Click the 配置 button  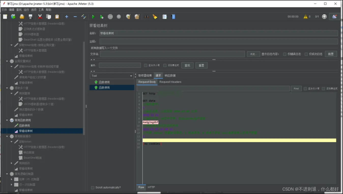(x=331, y=54)
